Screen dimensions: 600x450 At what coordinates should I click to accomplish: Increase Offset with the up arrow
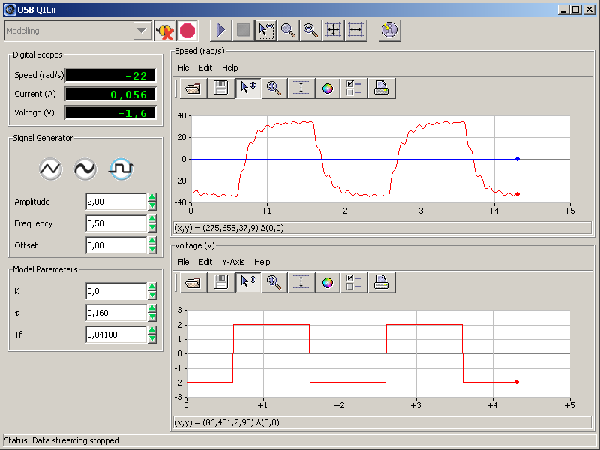pos(152,241)
